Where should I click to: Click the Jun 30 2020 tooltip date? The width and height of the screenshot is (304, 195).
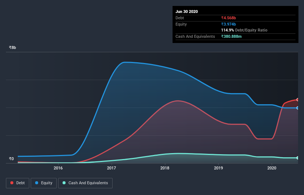click(187, 11)
